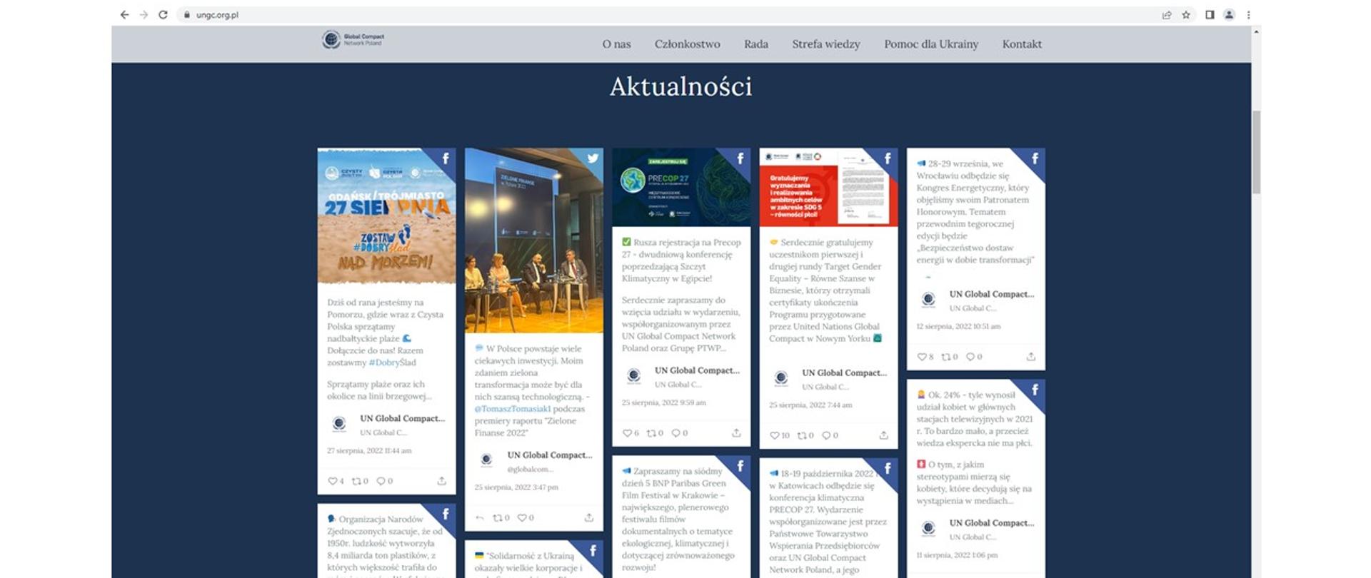Open the browser profile avatar icon
Screen dimensions: 1371x578
[x=1229, y=14]
